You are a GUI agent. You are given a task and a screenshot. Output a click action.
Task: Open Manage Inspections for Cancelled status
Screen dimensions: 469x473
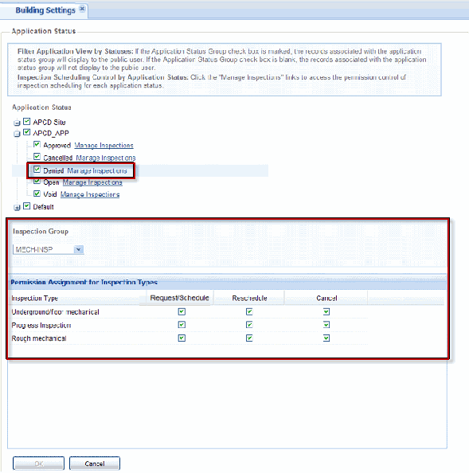tap(106, 158)
